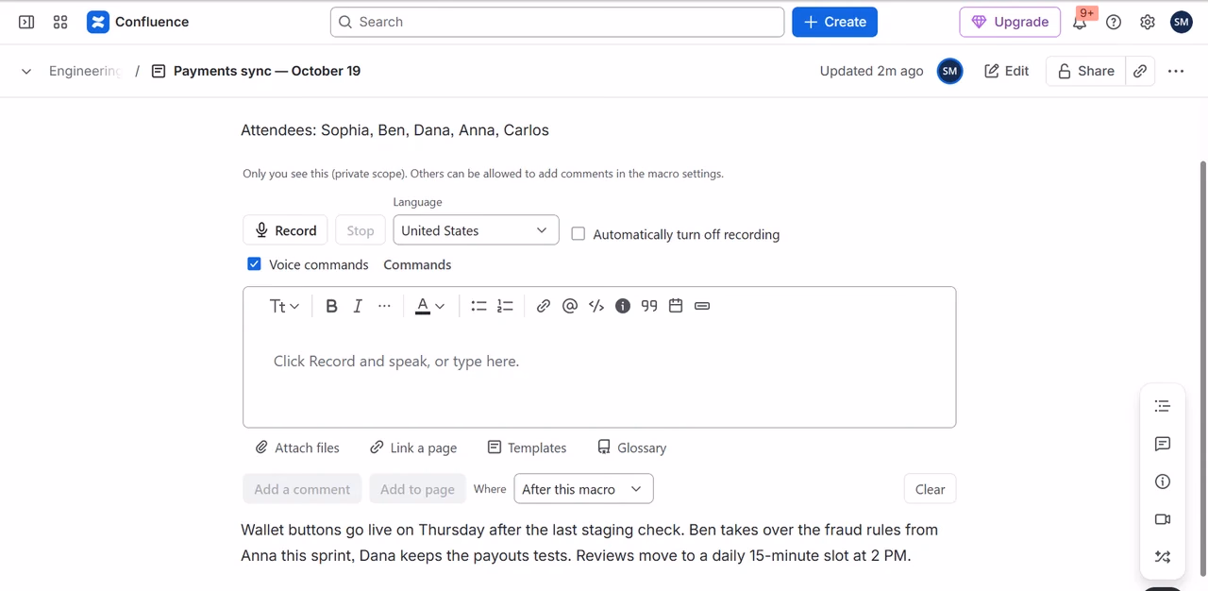Insert an info panel
The image size is (1208, 591).
623,306
